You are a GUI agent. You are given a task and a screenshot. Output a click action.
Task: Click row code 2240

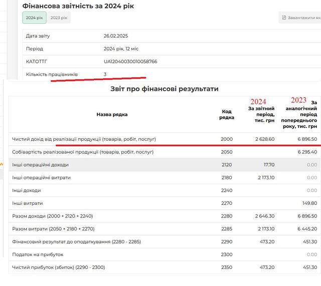click(227, 190)
